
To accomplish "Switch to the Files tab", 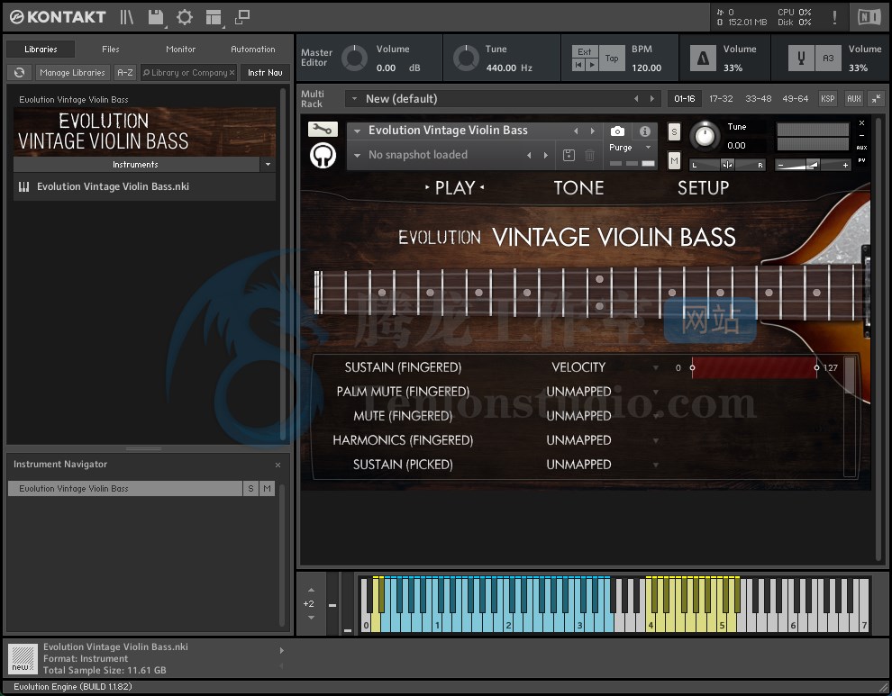I will click(110, 50).
